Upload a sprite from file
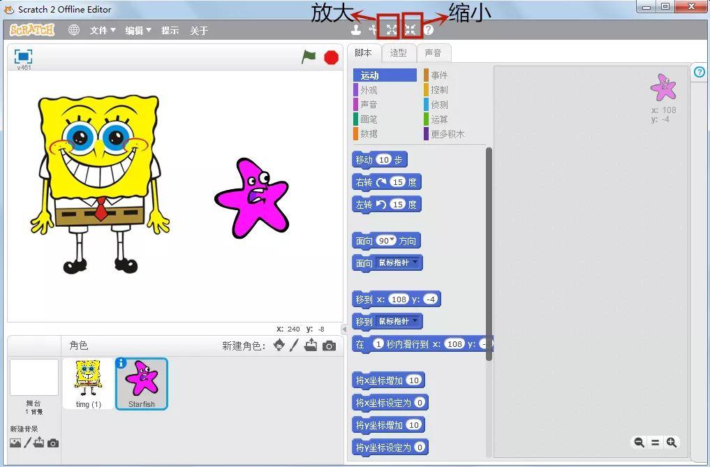 [x=311, y=345]
